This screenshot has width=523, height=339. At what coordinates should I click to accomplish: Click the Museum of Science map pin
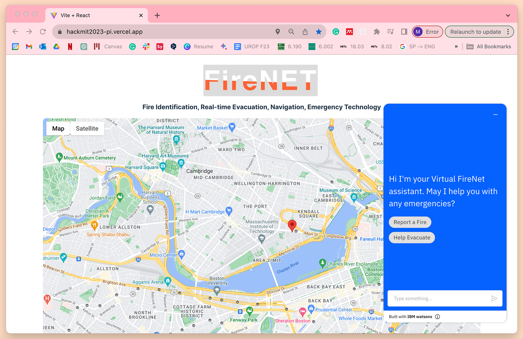354,197
